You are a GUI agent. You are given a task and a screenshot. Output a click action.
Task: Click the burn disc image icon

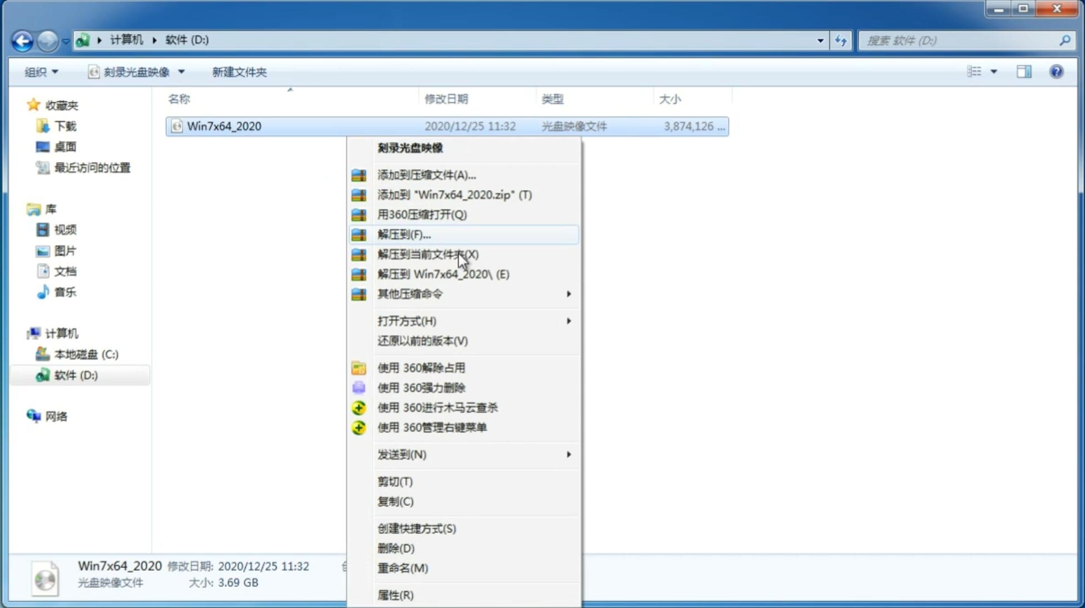pos(412,147)
